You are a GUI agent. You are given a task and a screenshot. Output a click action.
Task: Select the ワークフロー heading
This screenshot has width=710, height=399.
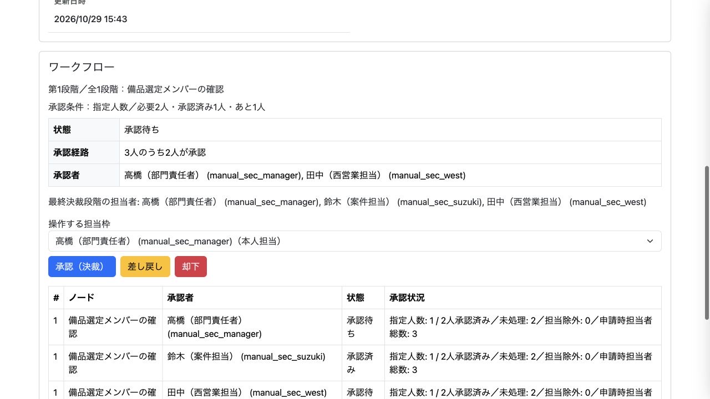82,67
